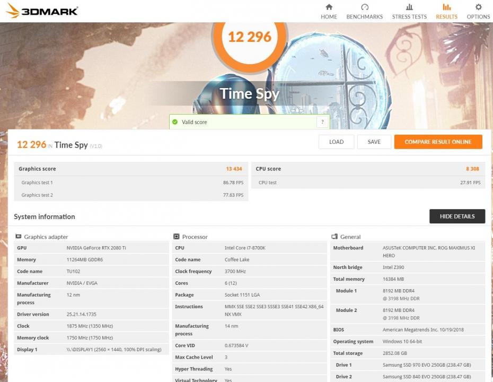Click BIOS value American Megatrends Inc.
Image resolution: width=493 pixels, height=382 pixels.
pos(423,330)
